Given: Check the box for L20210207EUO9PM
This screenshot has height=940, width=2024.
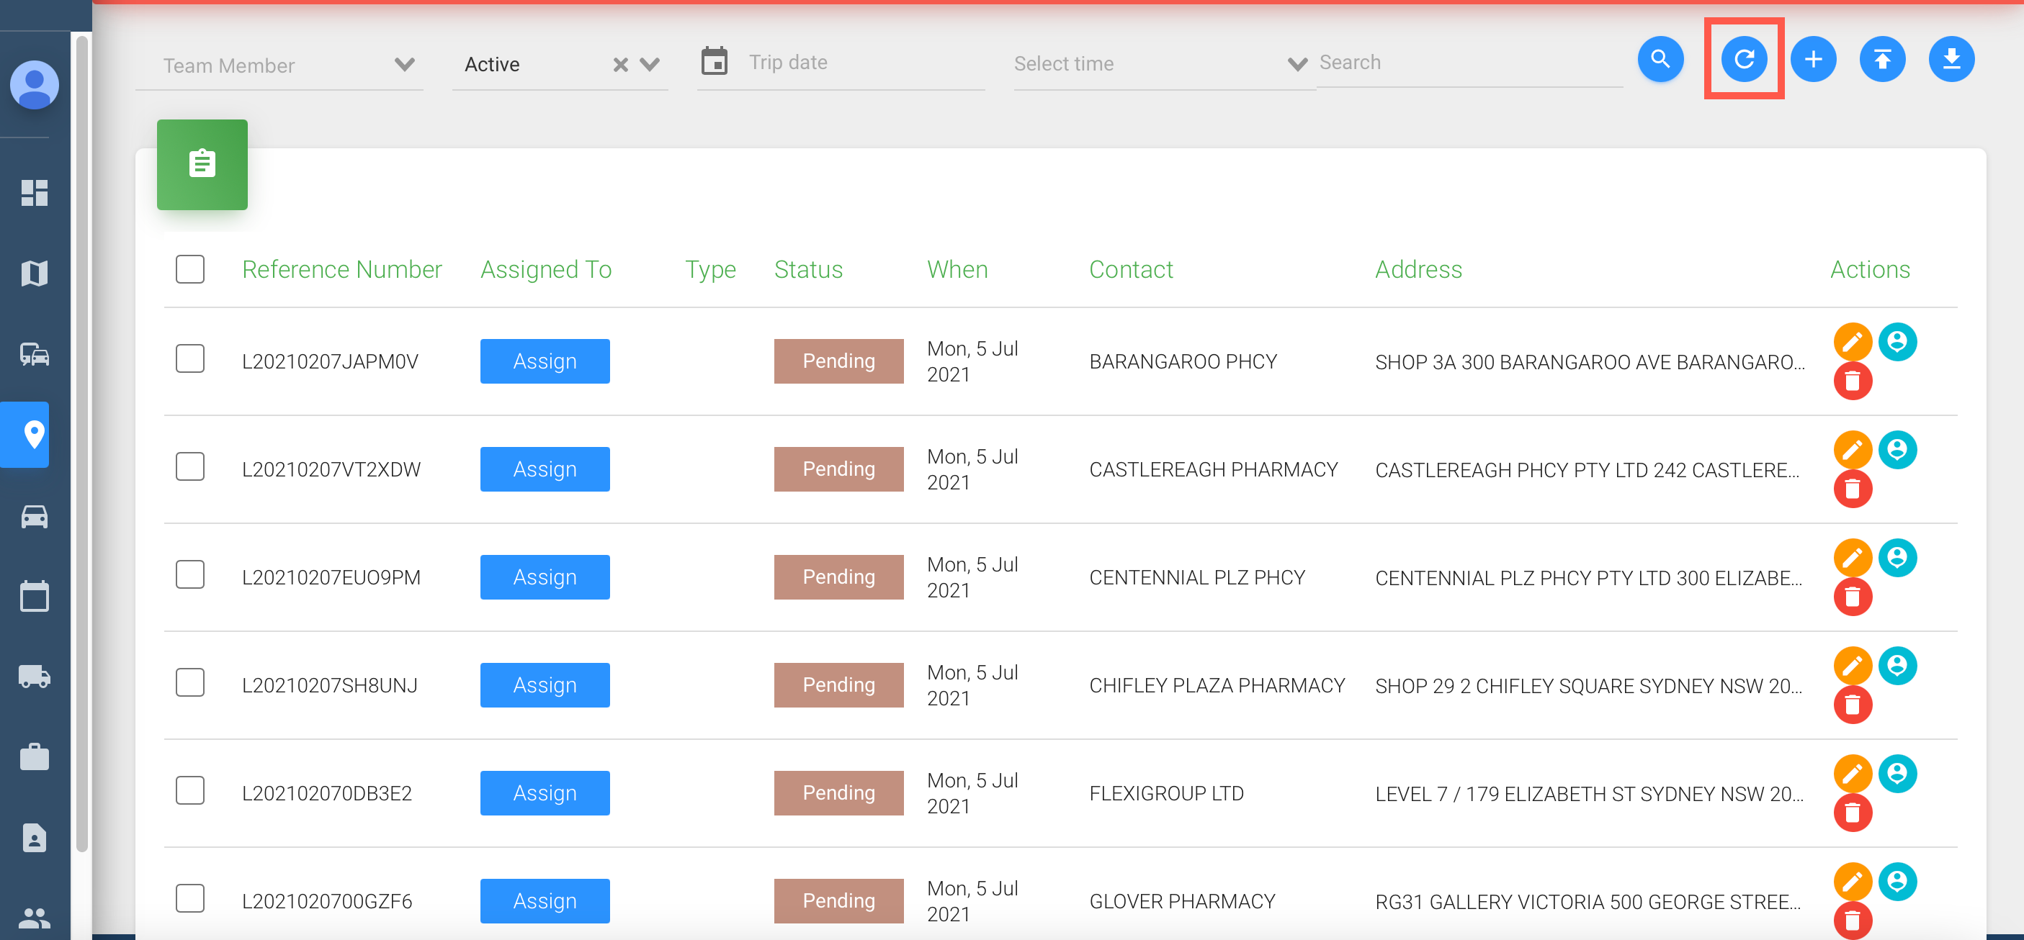Looking at the screenshot, I should click(190, 575).
